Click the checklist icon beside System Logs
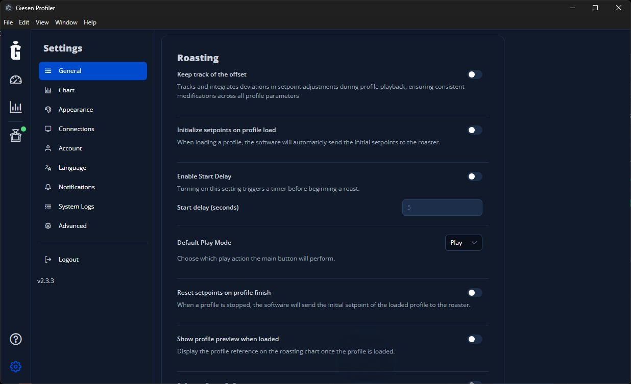The height and width of the screenshot is (384, 631). (x=48, y=207)
